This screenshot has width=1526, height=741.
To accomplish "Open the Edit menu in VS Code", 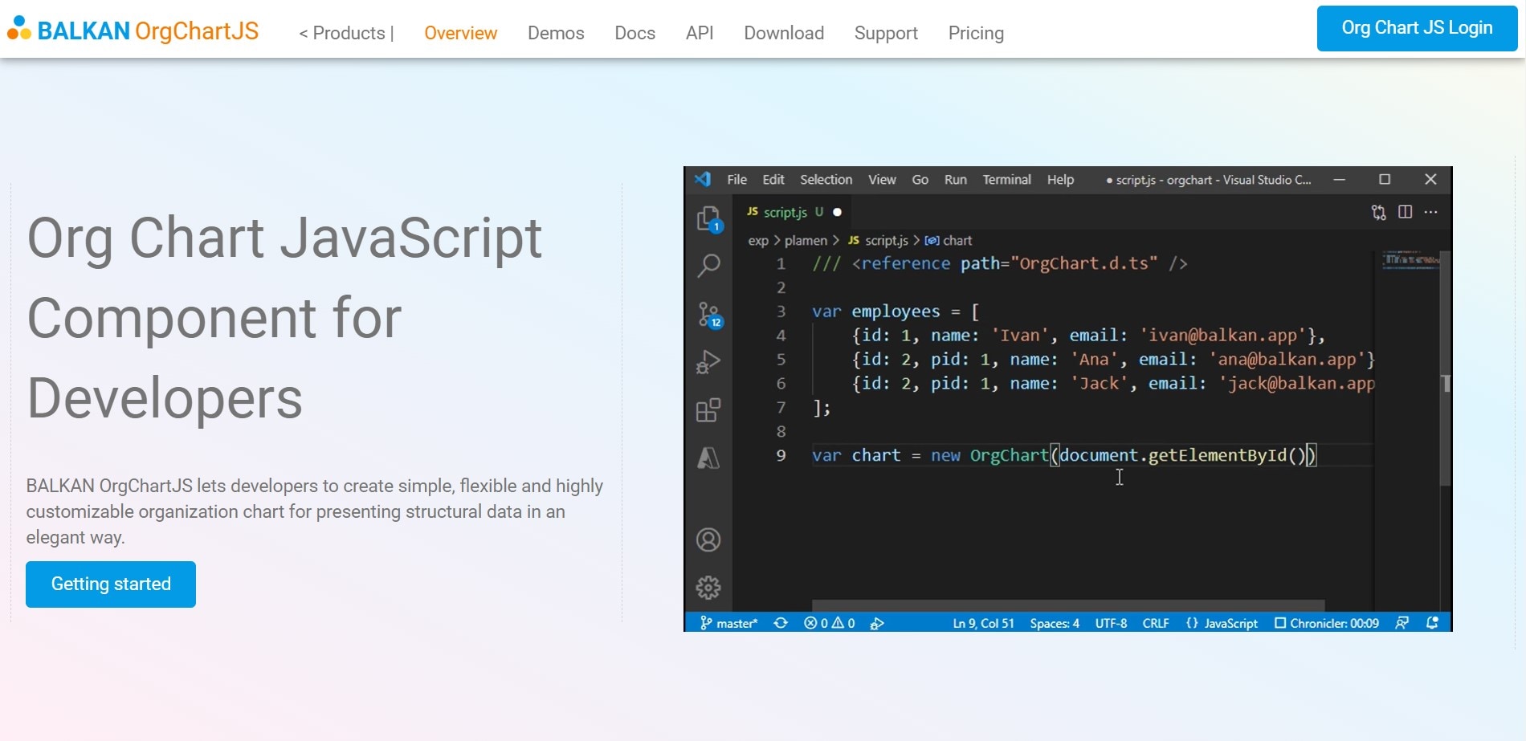I will click(773, 180).
